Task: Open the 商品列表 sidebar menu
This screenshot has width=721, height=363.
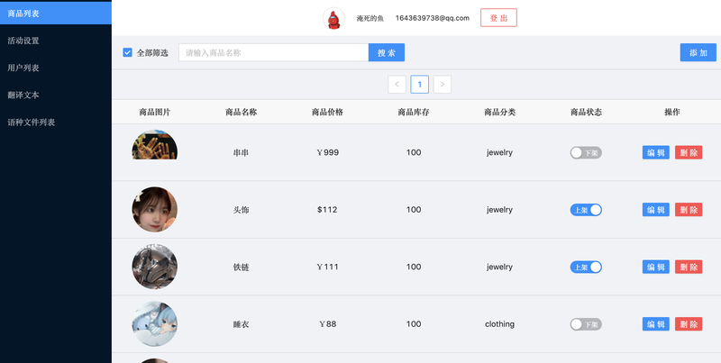Action: pos(56,14)
